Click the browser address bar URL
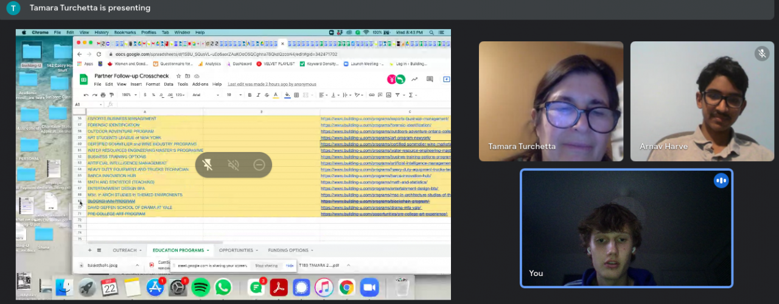 (x=226, y=54)
